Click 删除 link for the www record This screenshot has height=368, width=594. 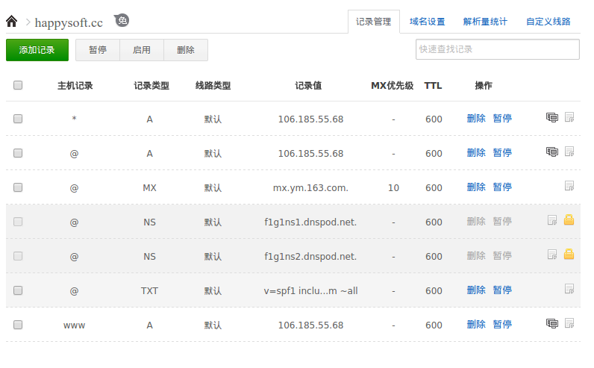[476, 325]
